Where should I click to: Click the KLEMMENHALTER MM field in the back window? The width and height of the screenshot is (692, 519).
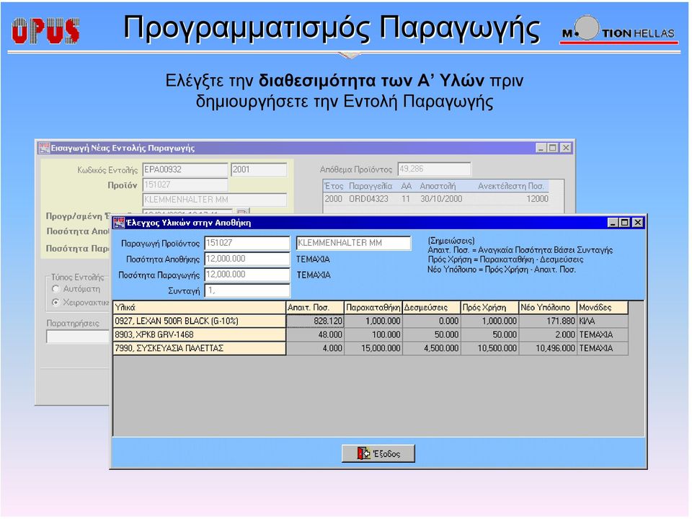tap(215, 200)
